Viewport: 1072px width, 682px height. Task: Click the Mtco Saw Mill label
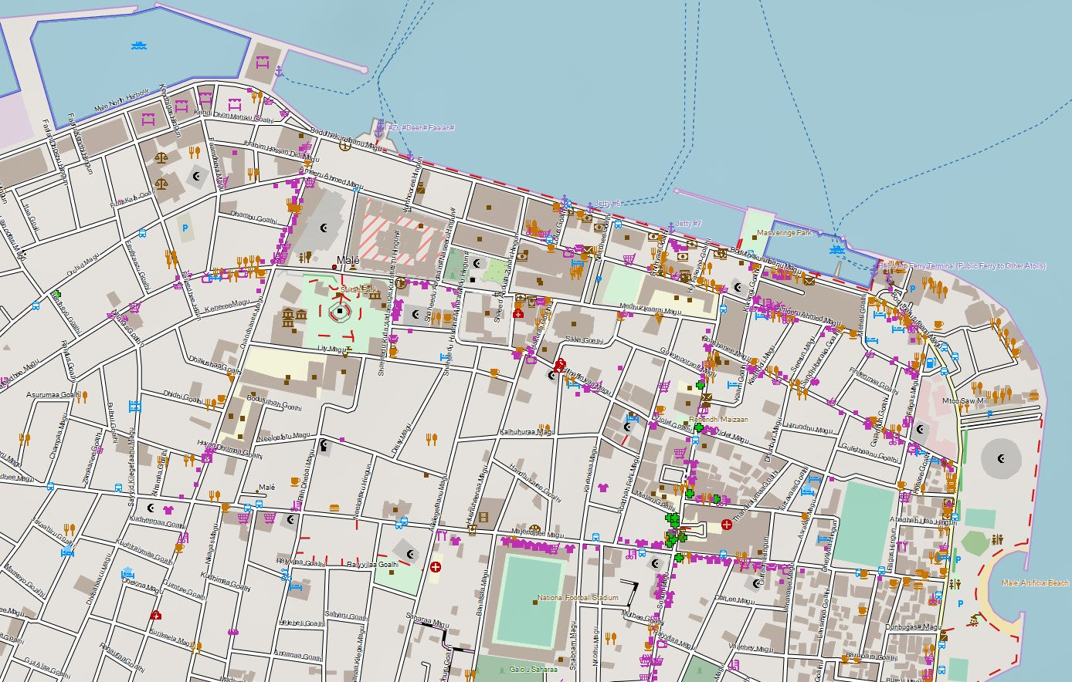tap(965, 401)
